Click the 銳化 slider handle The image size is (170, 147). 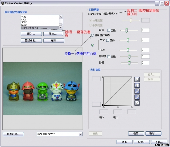coord(126,31)
